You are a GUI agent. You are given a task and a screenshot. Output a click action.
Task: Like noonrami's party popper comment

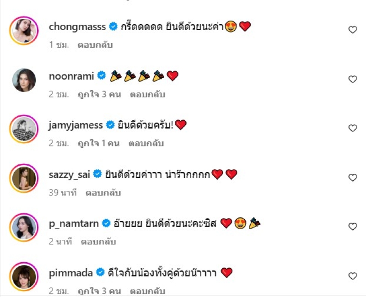point(352,79)
